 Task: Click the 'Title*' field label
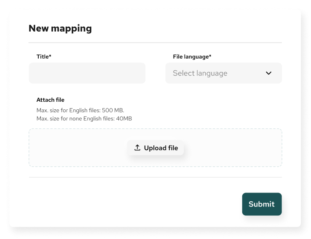(x=44, y=57)
